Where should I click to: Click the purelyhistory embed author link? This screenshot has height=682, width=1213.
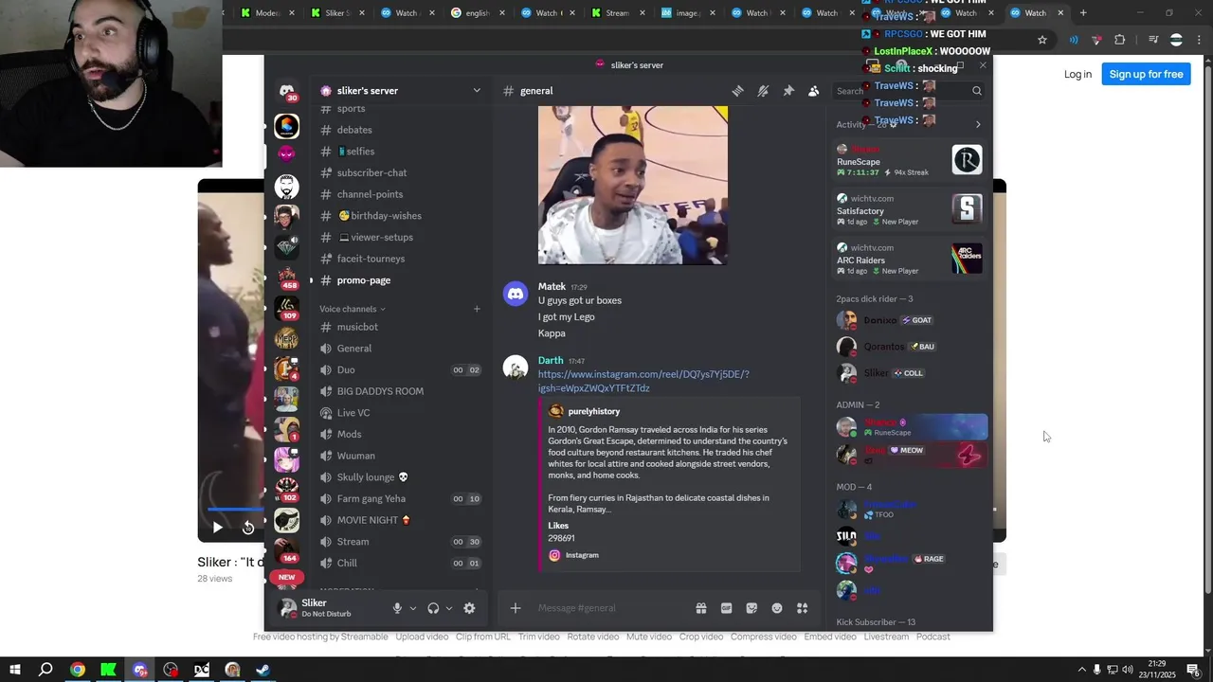593,411
